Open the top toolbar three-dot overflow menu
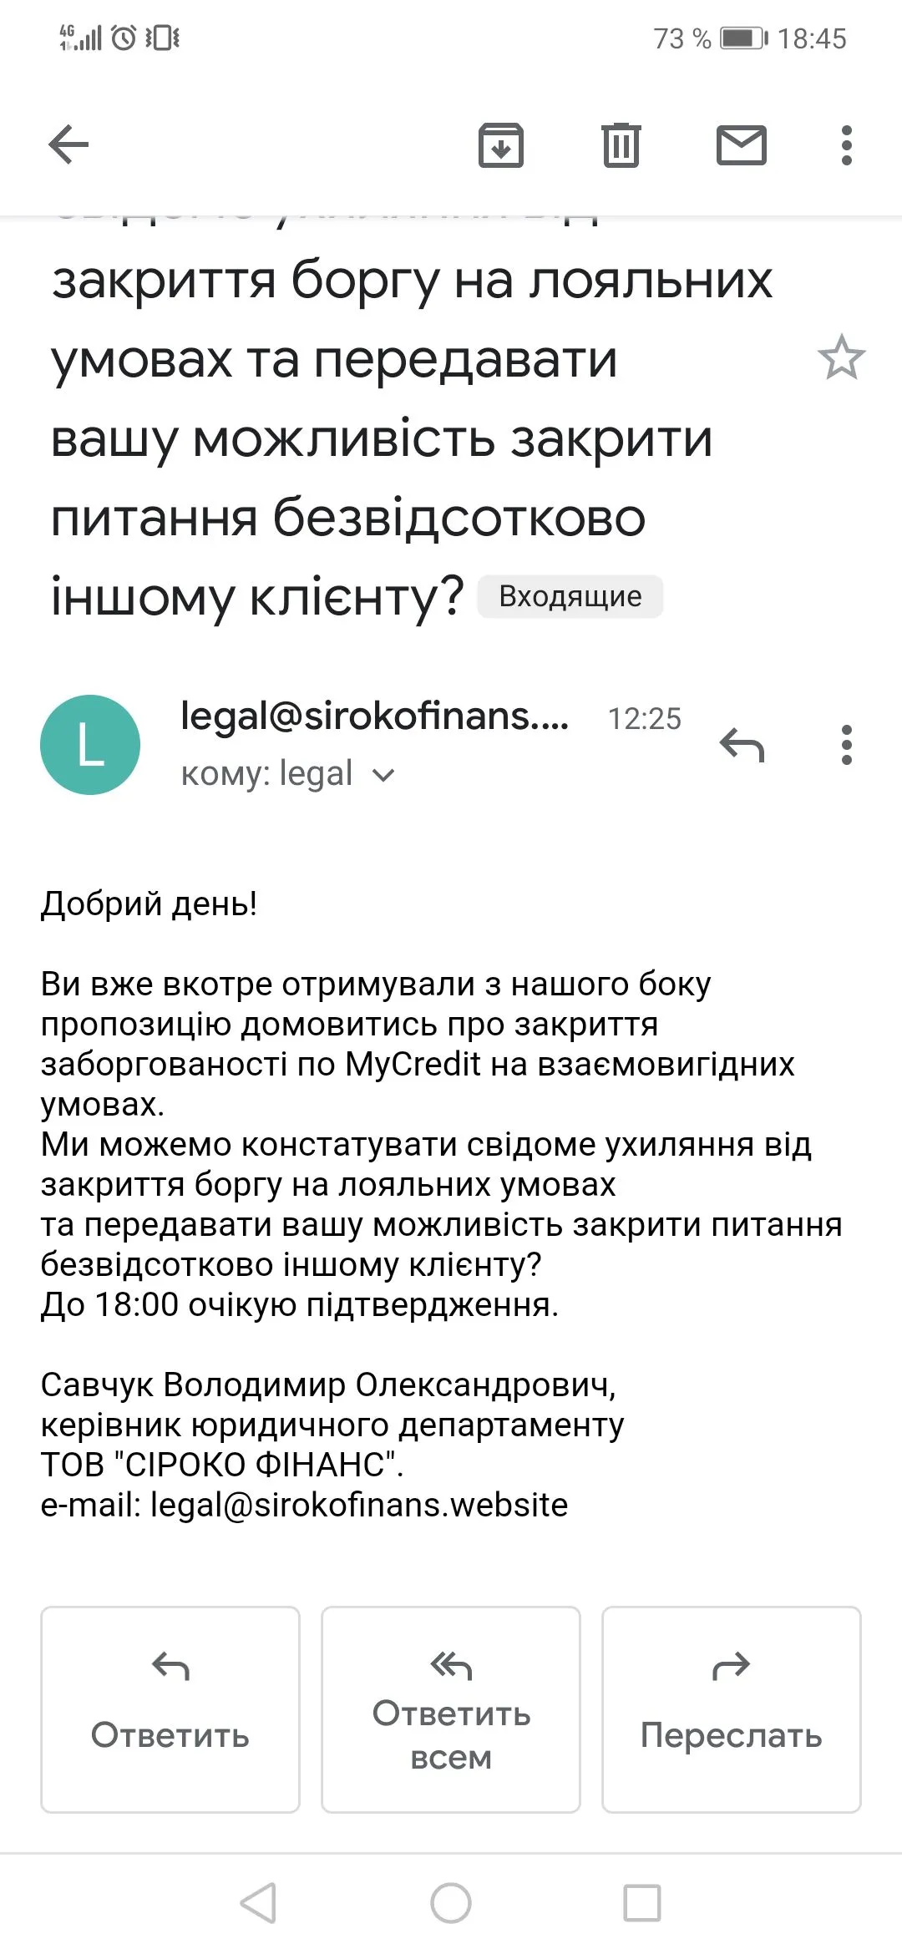The width and height of the screenshot is (902, 1954). pos(846,145)
